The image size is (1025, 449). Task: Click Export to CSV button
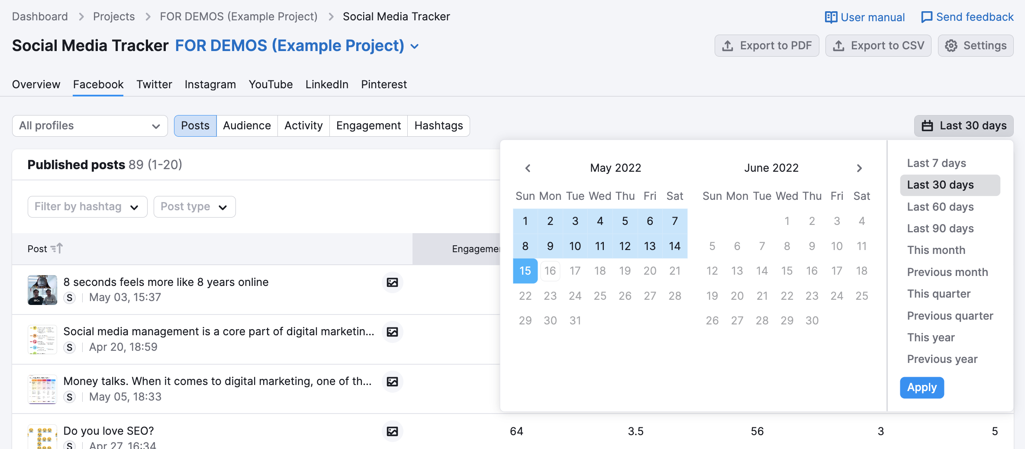pyautogui.click(x=878, y=46)
